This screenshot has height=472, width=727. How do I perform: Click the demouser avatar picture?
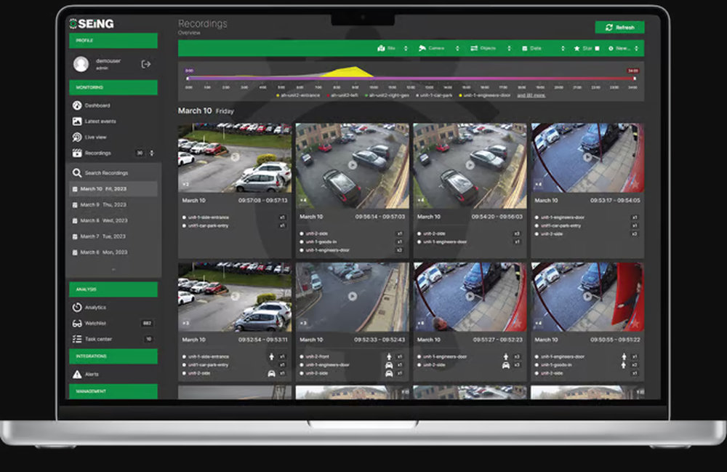coord(81,64)
